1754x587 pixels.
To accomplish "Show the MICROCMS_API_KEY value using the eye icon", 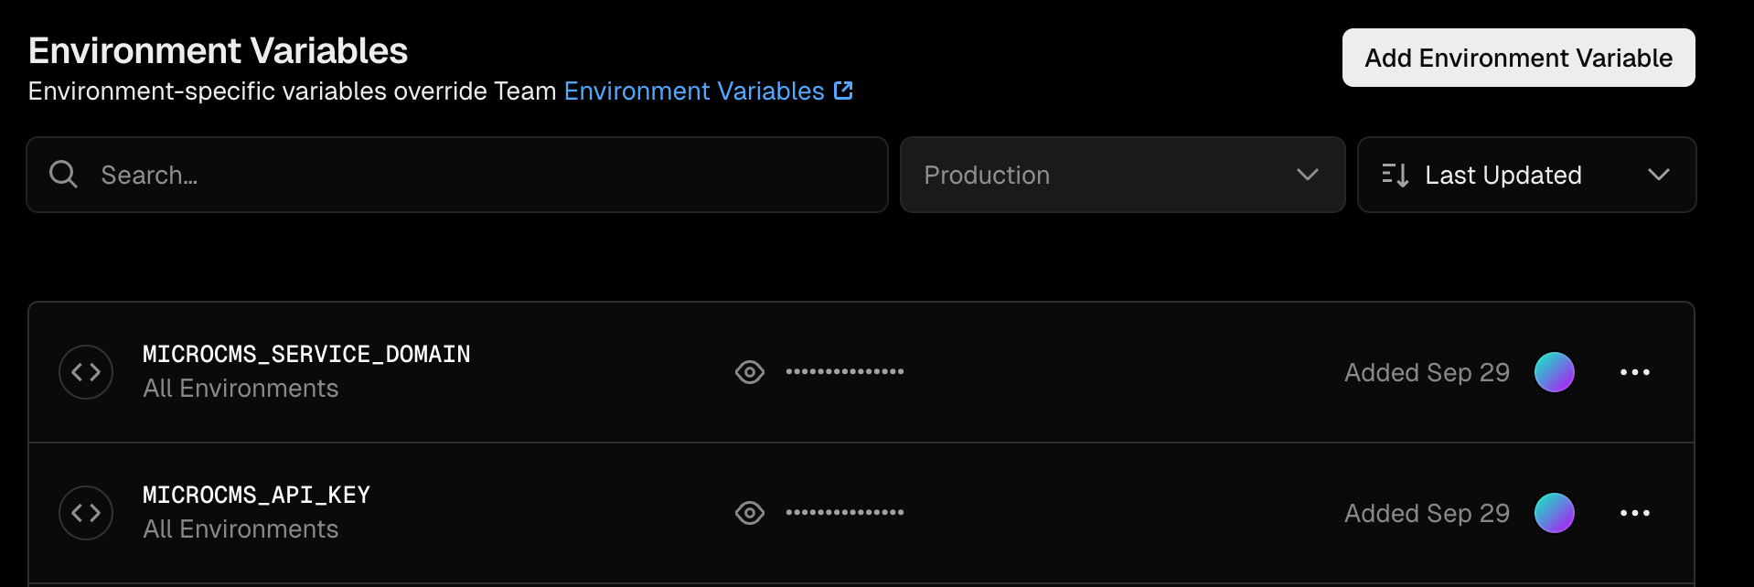I will point(750,513).
